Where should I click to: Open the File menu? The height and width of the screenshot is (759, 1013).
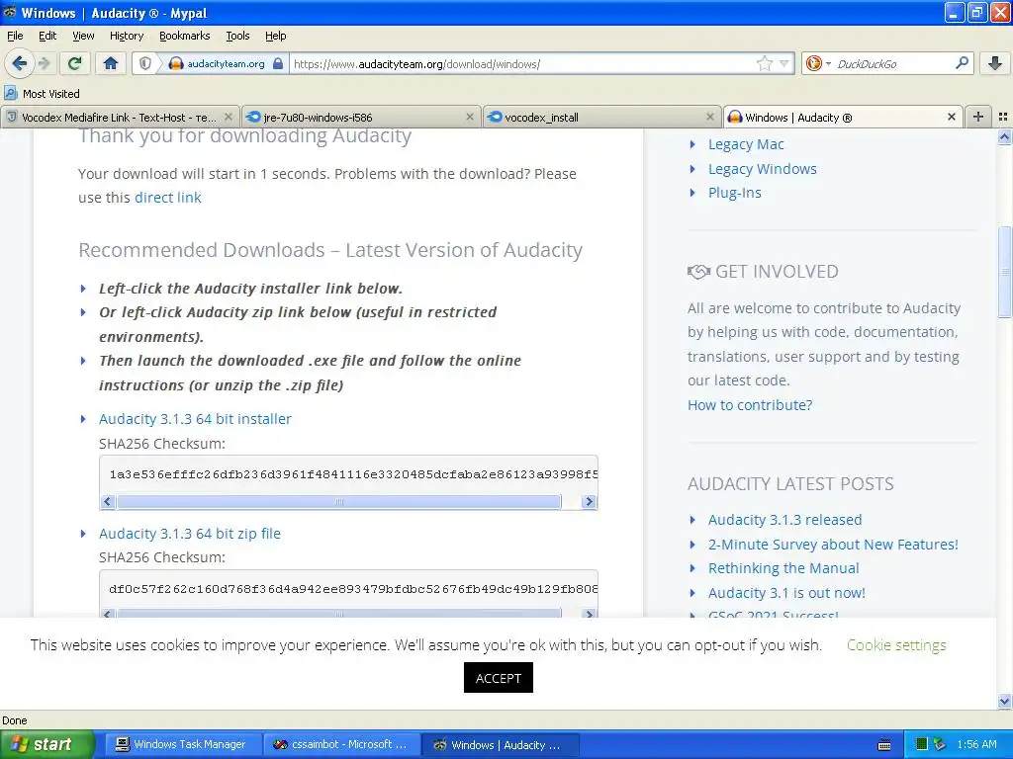click(15, 36)
